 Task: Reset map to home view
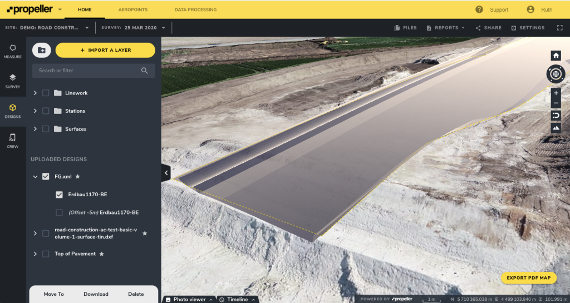[x=556, y=56]
